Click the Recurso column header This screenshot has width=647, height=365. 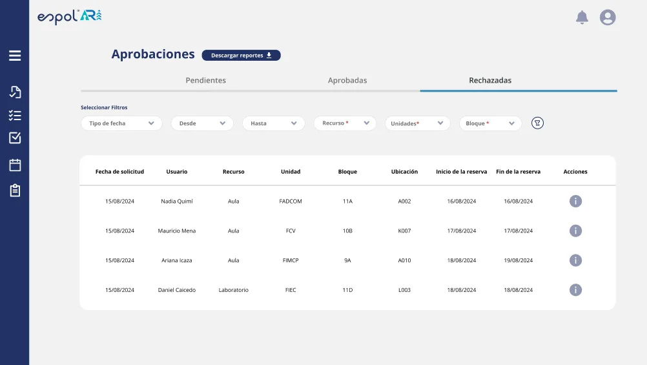(234, 172)
